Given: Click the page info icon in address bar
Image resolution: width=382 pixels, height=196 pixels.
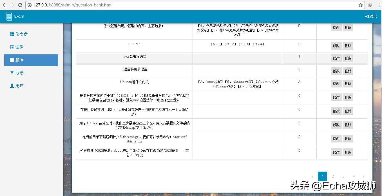Looking at the screenshot, I should tap(30, 5).
